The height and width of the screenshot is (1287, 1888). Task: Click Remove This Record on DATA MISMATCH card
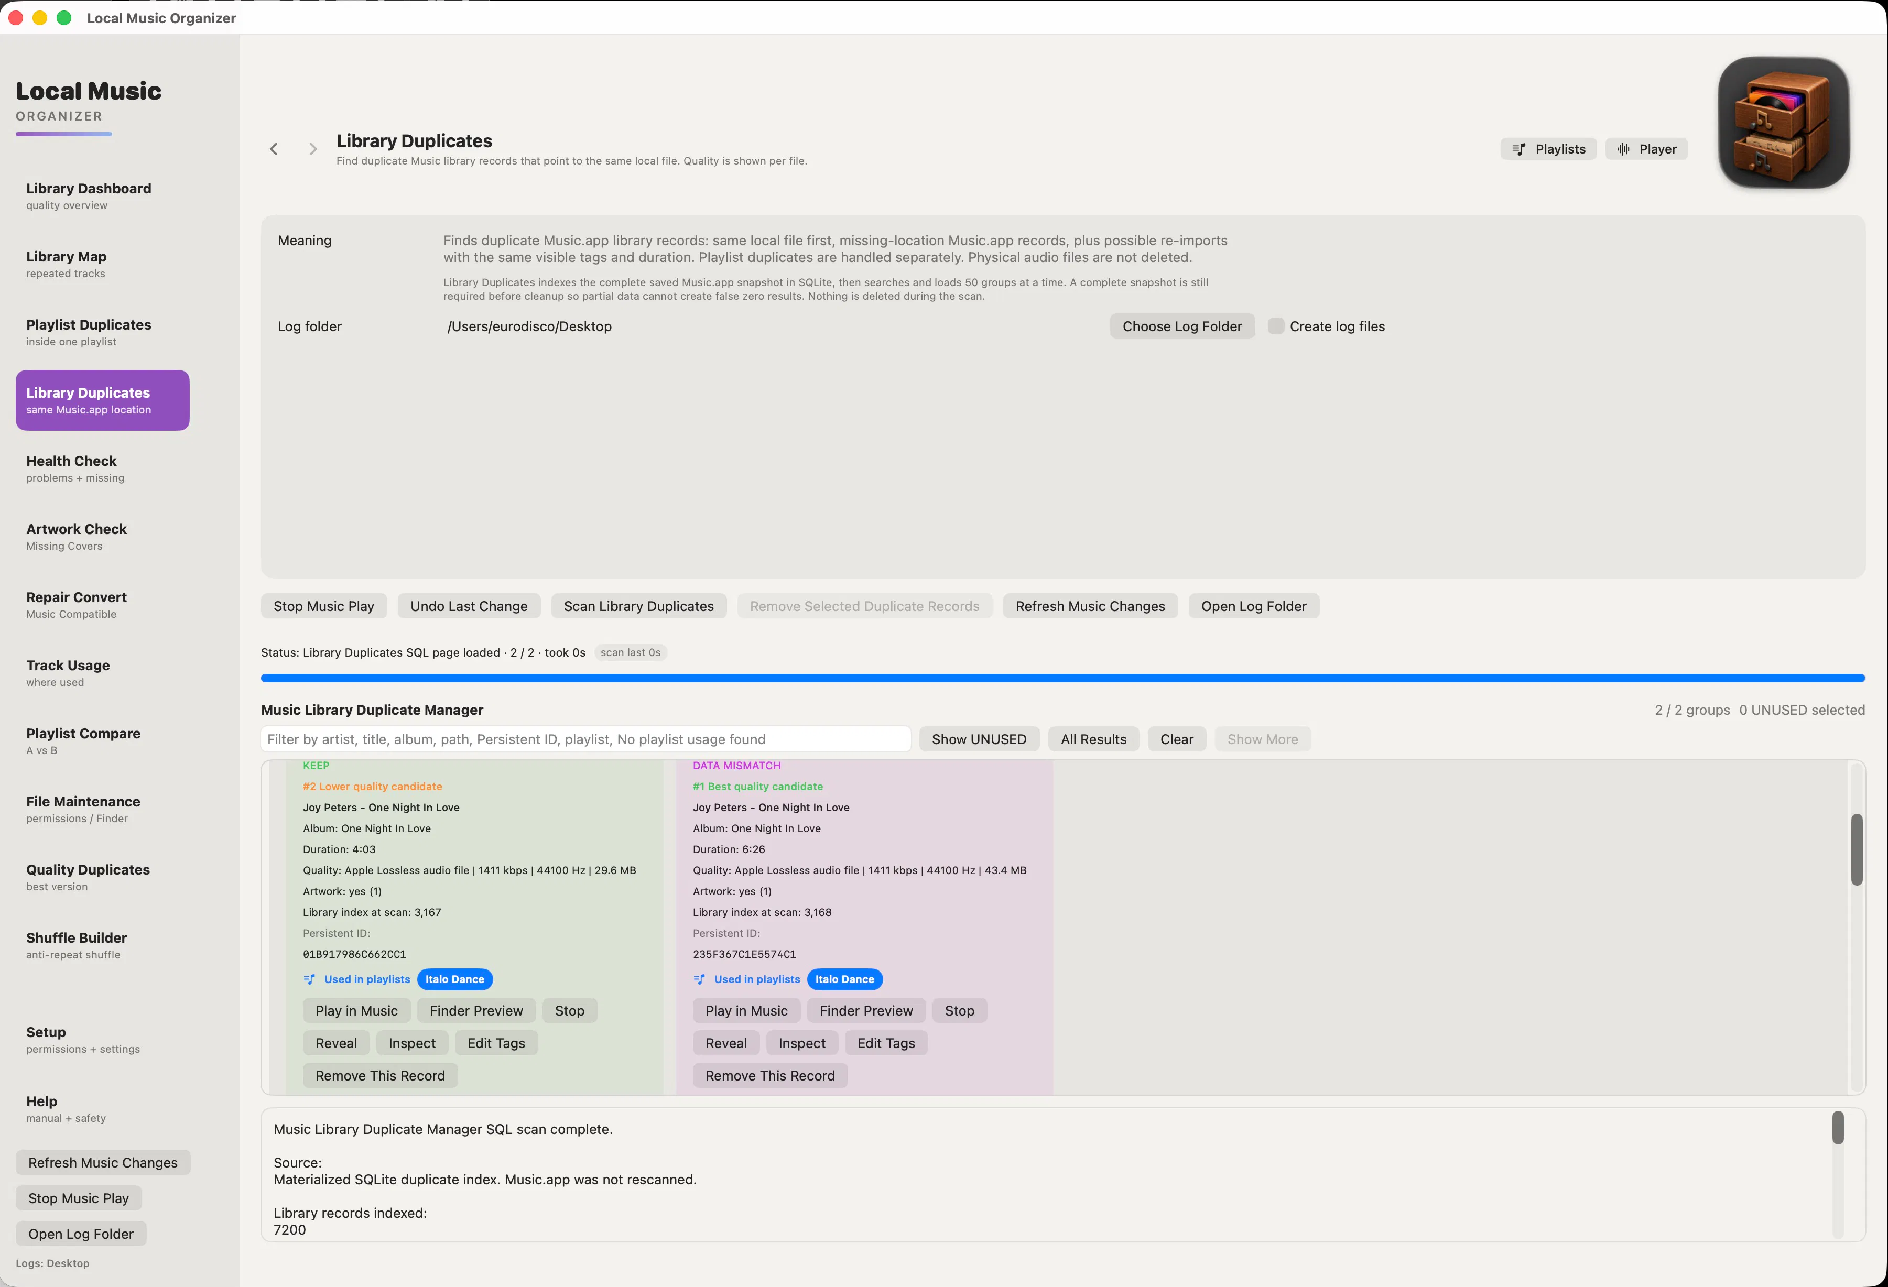(x=770, y=1076)
